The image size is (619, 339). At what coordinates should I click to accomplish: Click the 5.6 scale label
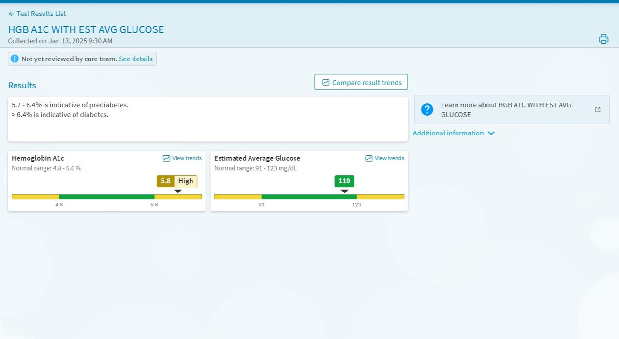point(154,205)
